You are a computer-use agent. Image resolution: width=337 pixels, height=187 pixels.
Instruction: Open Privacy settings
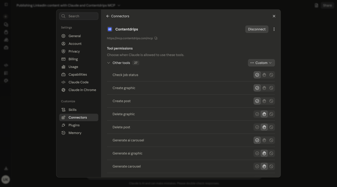point(79,52)
